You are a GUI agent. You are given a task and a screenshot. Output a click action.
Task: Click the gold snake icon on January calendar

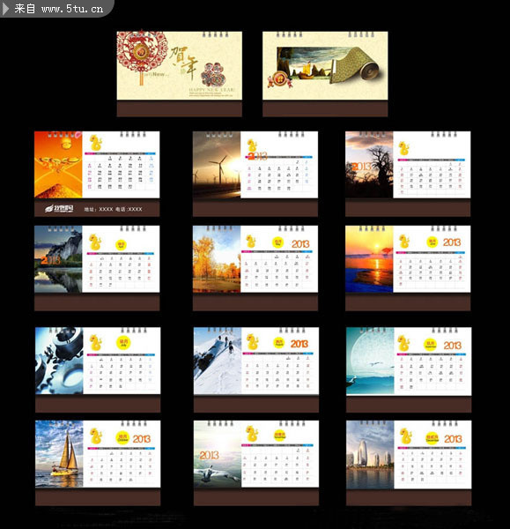[96, 143]
